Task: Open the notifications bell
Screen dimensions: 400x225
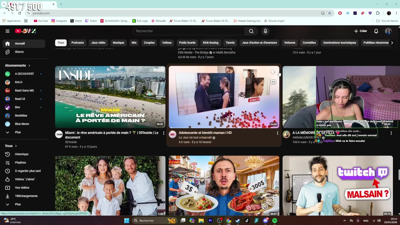Action: (x=376, y=31)
